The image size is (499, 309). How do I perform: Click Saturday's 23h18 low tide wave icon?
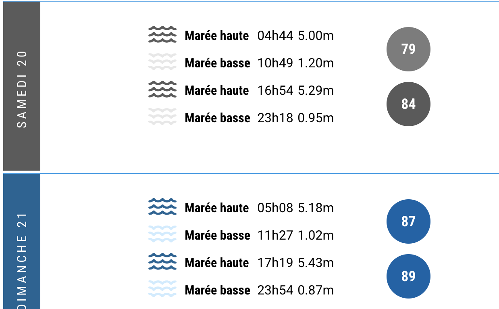162,117
